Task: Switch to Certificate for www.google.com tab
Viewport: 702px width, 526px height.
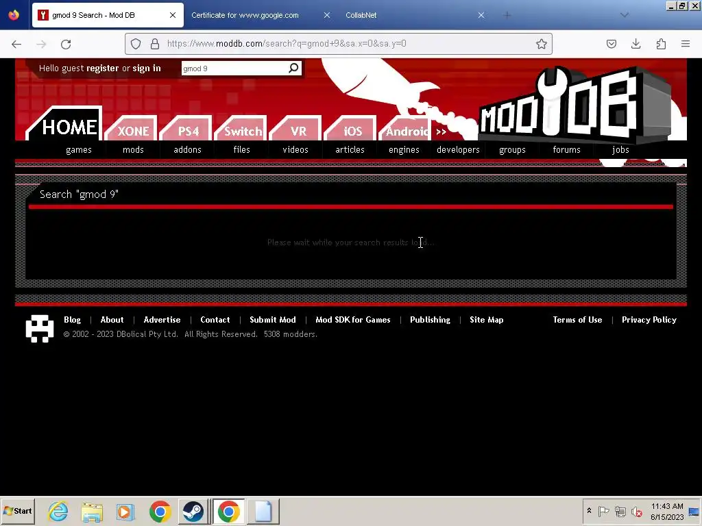Action: [245, 15]
